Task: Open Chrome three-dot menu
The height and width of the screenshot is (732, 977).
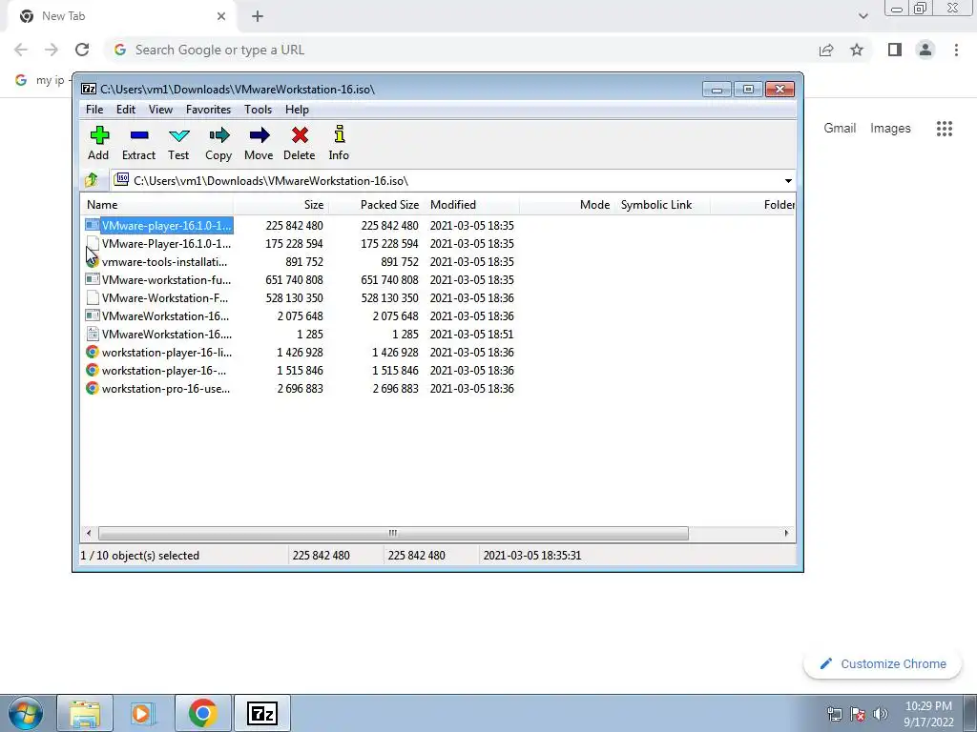Action: pyautogui.click(x=956, y=50)
